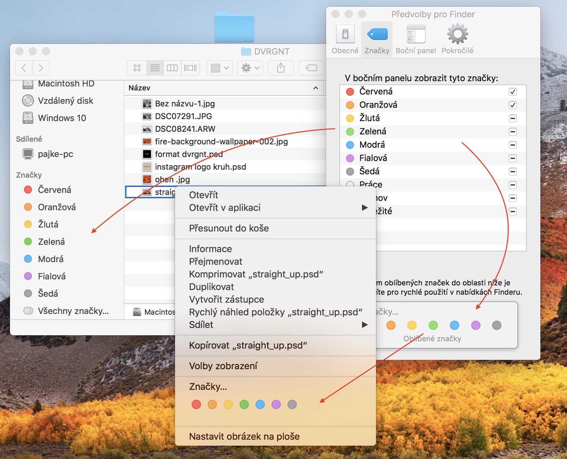Viewport: 567px width, 459px height.
Task: Apply the gray tag in context menu
Action: pyautogui.click(x=292, y=404)
